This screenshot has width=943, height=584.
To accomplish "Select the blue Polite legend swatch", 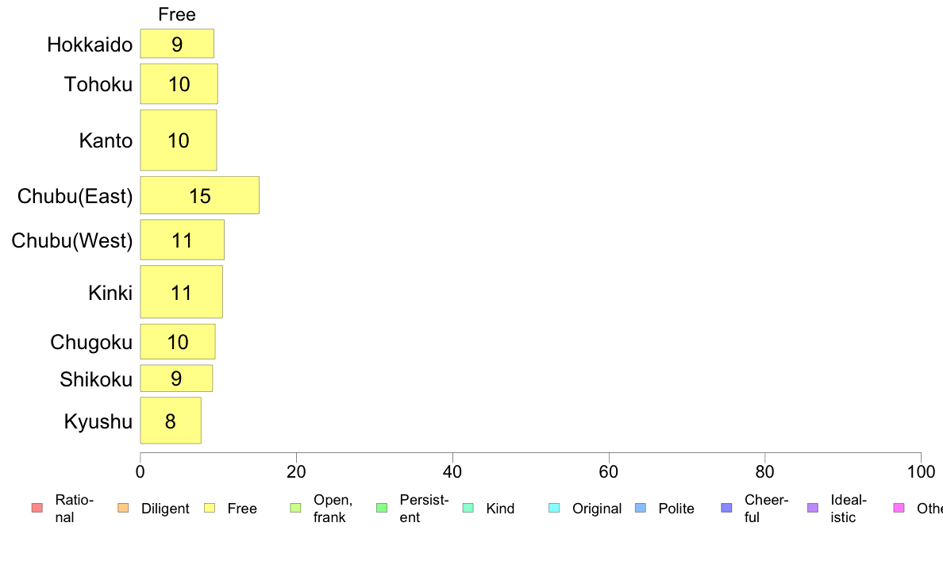I will (x=641, y=508).
